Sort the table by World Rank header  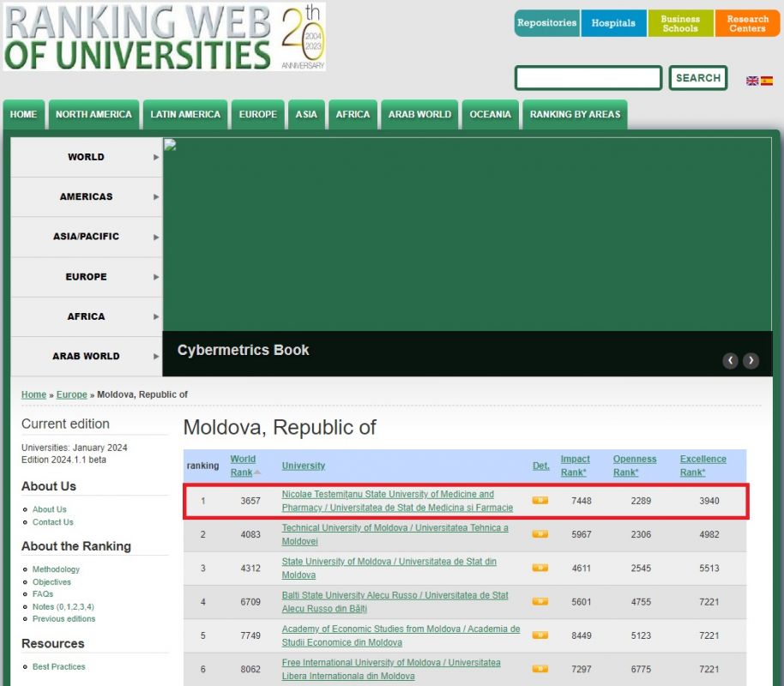243,465
